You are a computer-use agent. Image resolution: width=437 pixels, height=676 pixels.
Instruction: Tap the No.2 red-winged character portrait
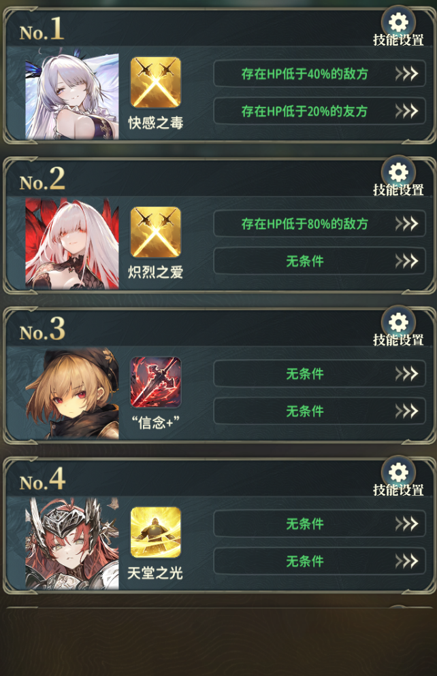72,243
